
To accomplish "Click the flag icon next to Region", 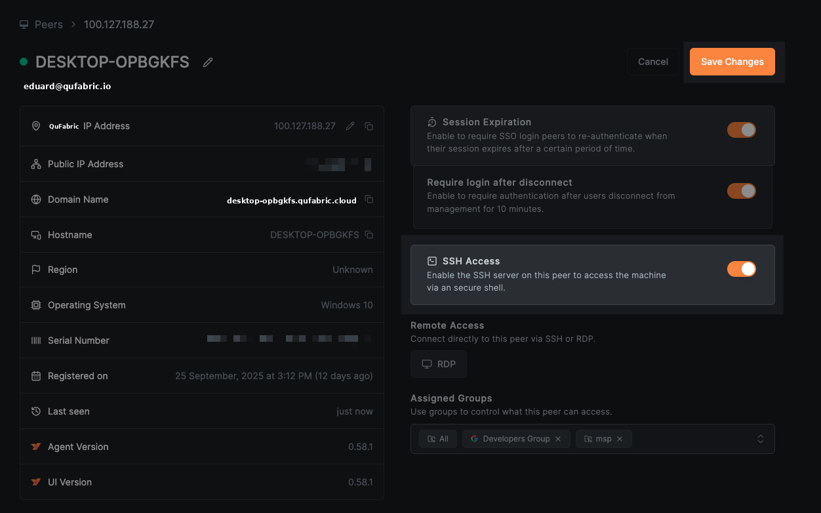I will pyautogui.click(x=35, y=269).
